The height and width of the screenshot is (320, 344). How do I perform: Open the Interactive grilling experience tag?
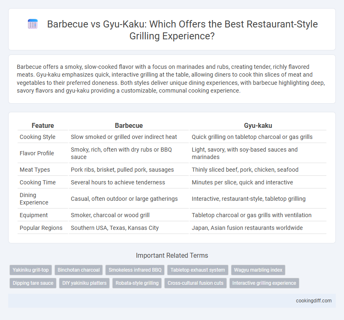[264, 283]
